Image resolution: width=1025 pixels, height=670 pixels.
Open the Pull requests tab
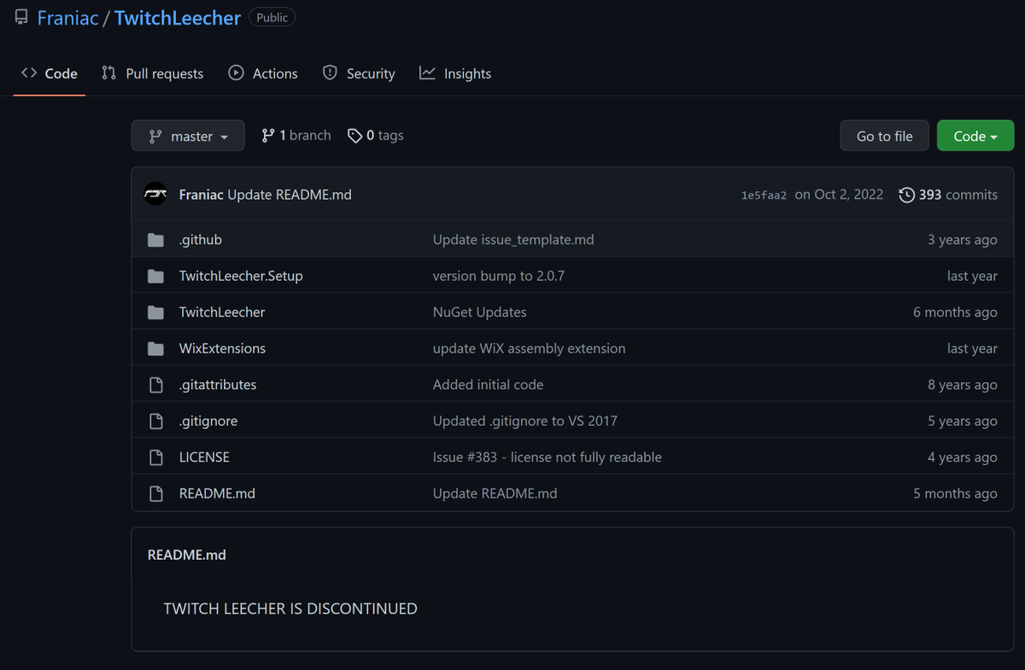coord(153,73)
